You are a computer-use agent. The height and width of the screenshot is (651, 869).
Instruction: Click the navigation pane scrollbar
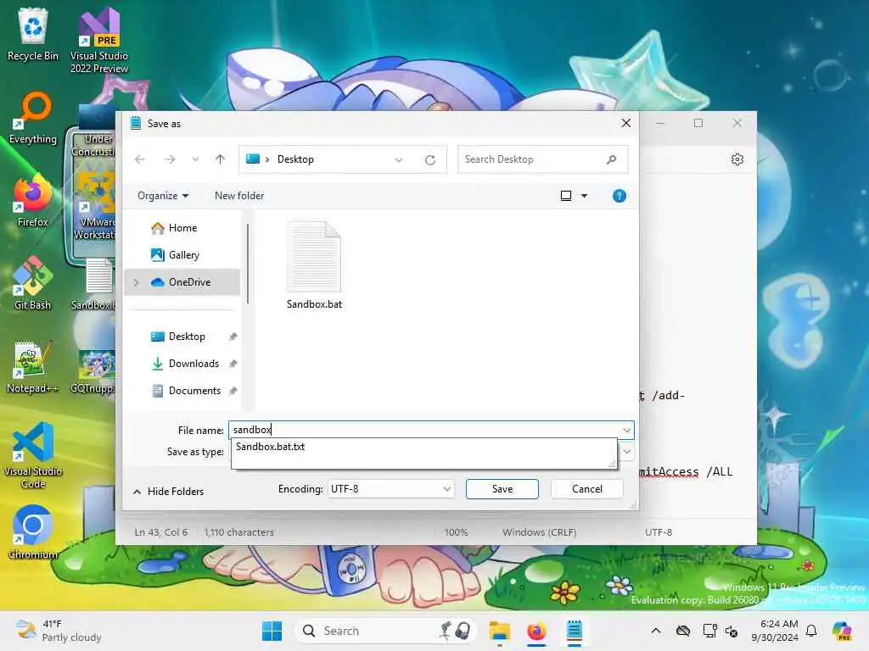coord(247,264)
